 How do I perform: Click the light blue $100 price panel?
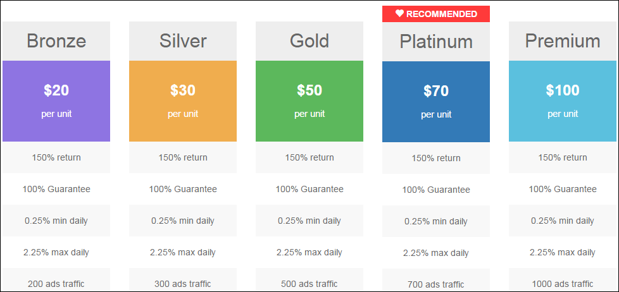563,101
